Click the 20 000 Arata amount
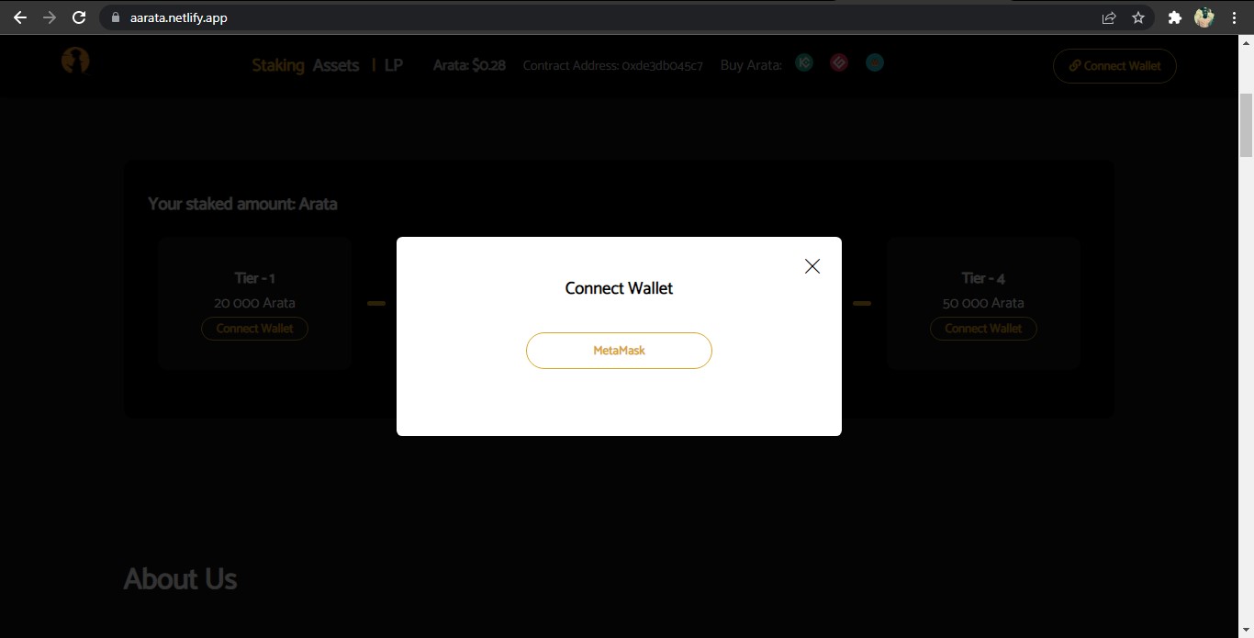 pyautogui.click(x=254, y=303)
